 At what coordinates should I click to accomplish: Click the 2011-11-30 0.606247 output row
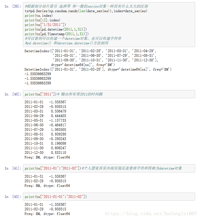coord(45,148)
